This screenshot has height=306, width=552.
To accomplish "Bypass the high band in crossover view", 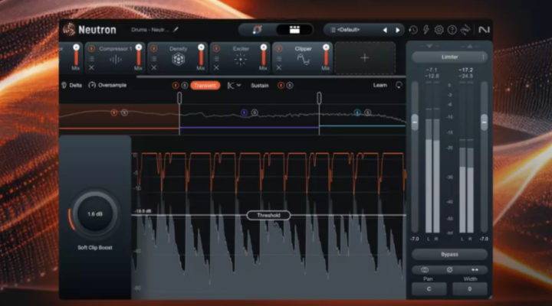I will (357, 112).
